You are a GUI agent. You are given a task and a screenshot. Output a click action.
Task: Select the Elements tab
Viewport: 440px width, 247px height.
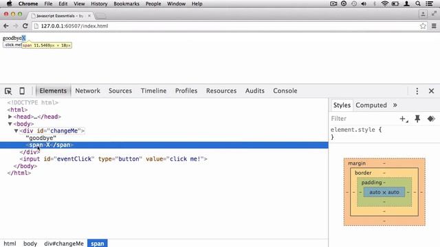tap(53, 91)
